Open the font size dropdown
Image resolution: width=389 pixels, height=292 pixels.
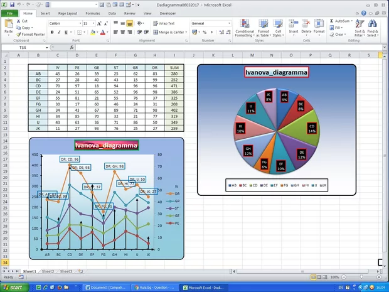coord(93,23)
